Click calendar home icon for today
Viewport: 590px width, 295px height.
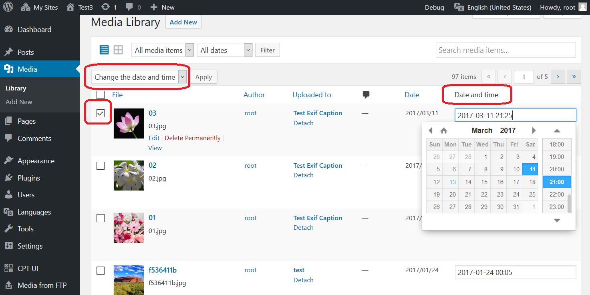444,130
